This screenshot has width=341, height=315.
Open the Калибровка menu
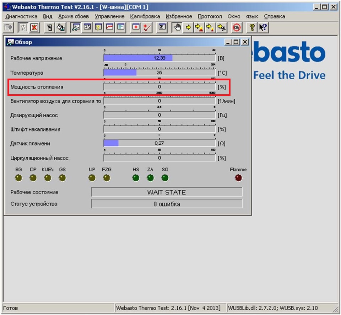click(145, 17)
